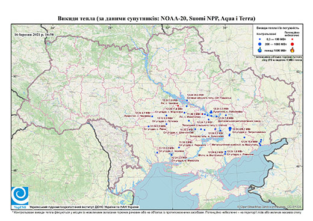
Task: Select the blue flame icon in the legend
Action: pyautogui.click(x=260, y=50)
